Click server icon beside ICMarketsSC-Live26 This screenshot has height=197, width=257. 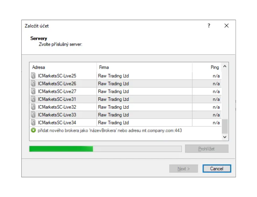[x=33, y=84]
